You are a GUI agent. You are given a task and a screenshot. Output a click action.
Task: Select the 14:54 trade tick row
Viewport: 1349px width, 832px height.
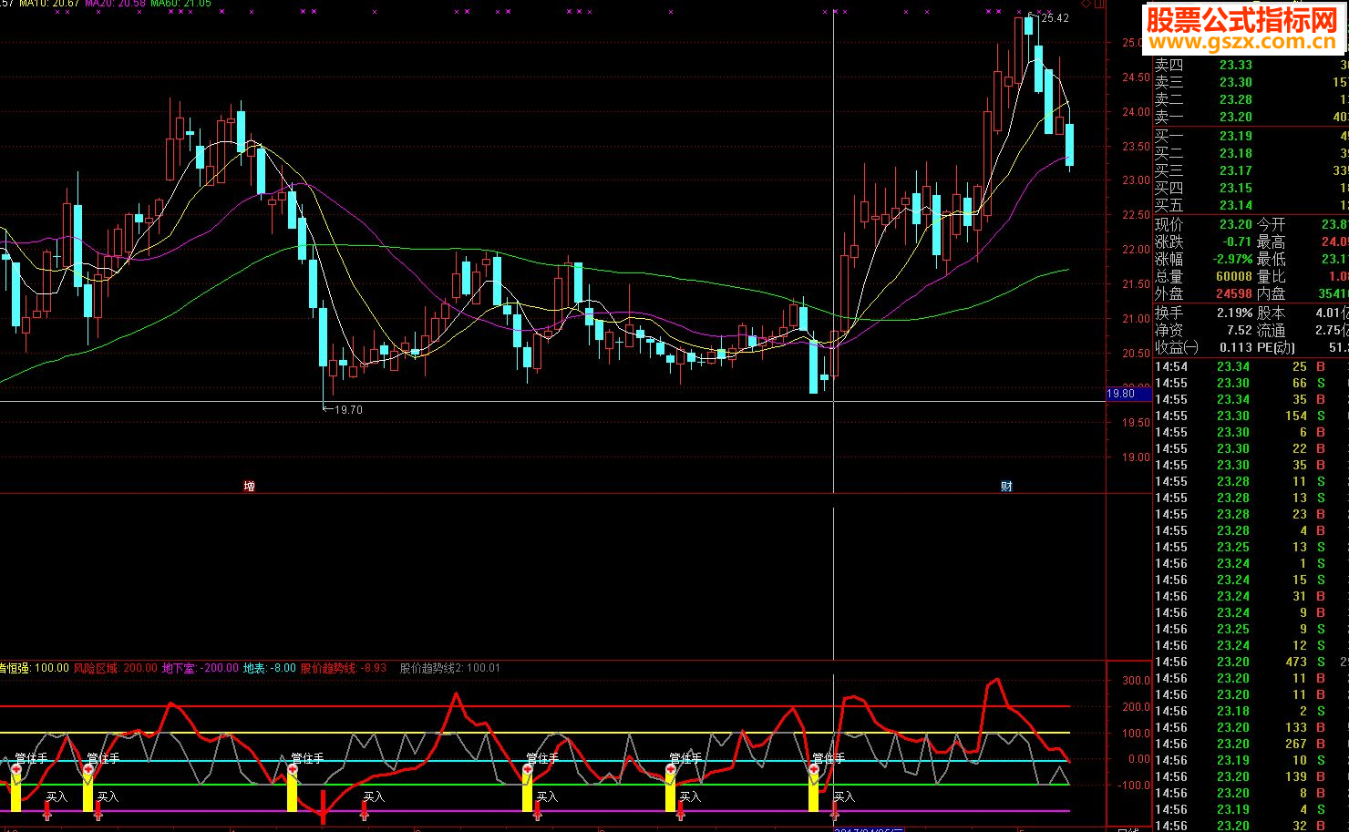click(1251, 366)
